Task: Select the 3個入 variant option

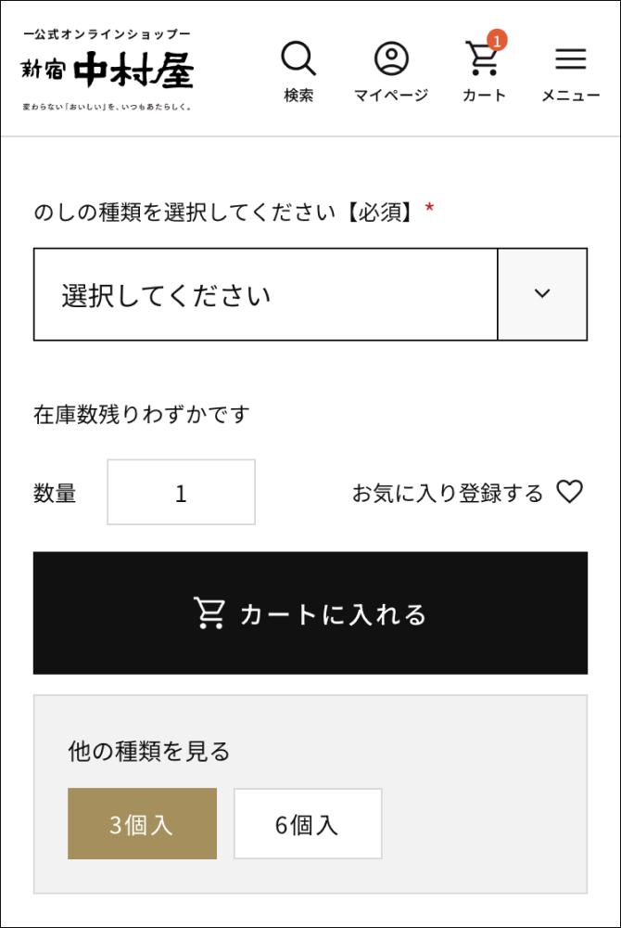Action: pos(142,824)
